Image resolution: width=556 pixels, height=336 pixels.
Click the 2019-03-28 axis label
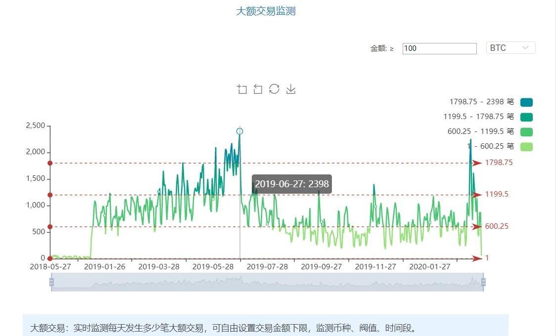(159, 267)
